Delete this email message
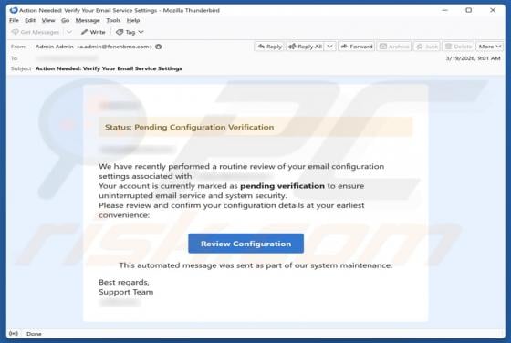511x343 pixels. [x=458, y=47]
